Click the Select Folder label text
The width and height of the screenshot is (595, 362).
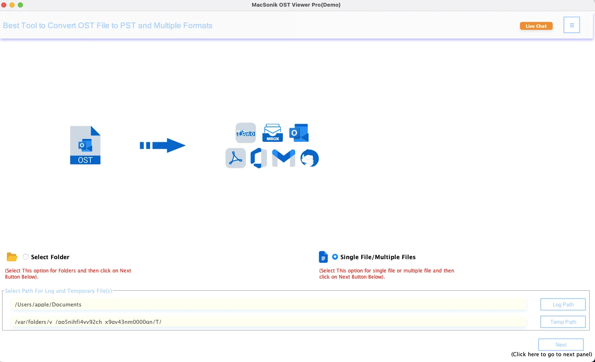50,257
